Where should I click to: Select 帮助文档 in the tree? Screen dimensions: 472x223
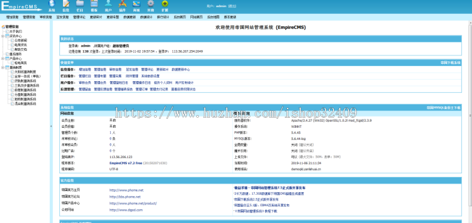pyautogui.click(x=21, y=49)
